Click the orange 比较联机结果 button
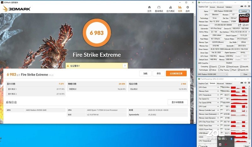The height and width of the screenshot is (147, 252). (176, 73)
